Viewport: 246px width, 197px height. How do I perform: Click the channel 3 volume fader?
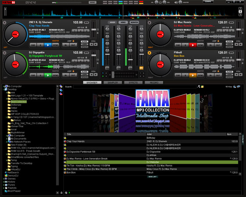[x=130, y=60]
